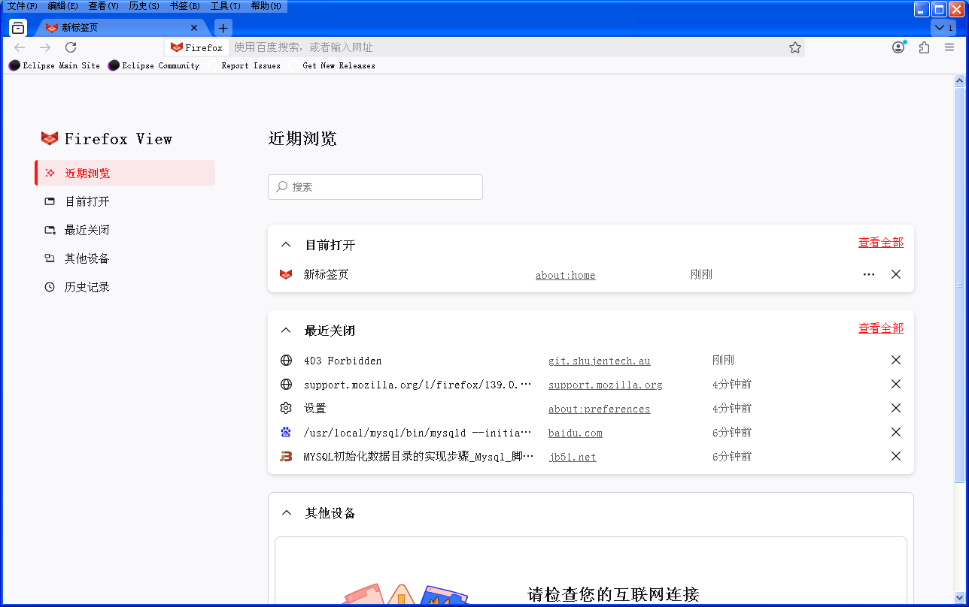
Task: Click the jb51.net URL
Action: [x=572, y=457]
